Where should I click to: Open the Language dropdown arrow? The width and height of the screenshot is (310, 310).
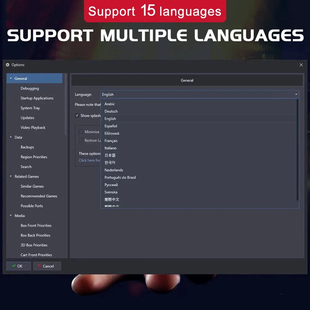(296, 95)
